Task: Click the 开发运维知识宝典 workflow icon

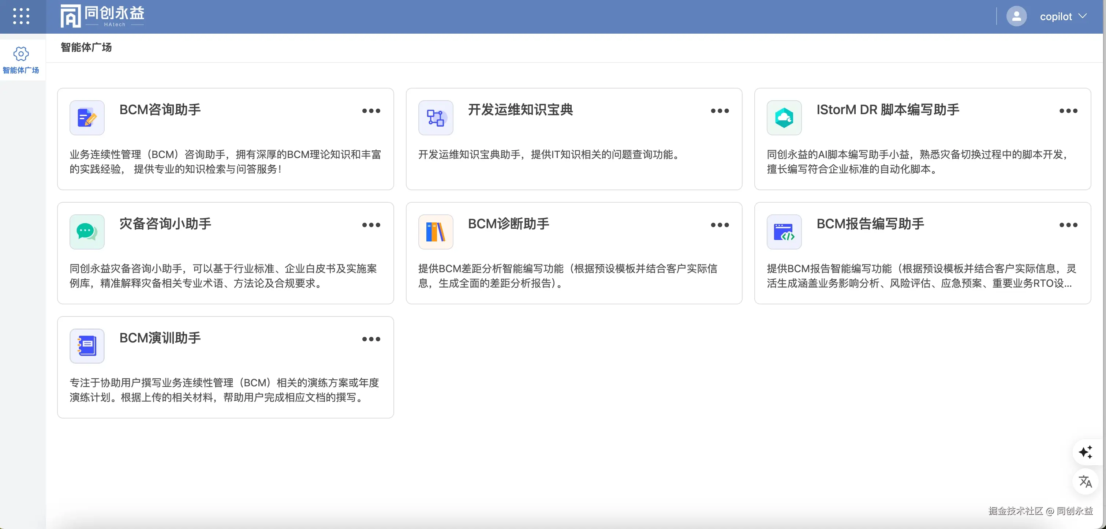Action: point(436,117)
